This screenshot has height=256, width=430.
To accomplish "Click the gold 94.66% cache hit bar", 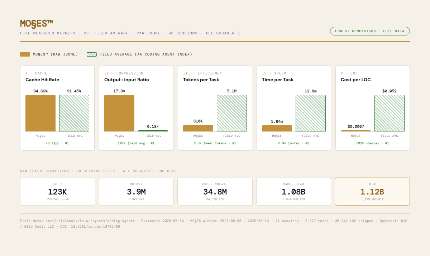I will point(40,113).
